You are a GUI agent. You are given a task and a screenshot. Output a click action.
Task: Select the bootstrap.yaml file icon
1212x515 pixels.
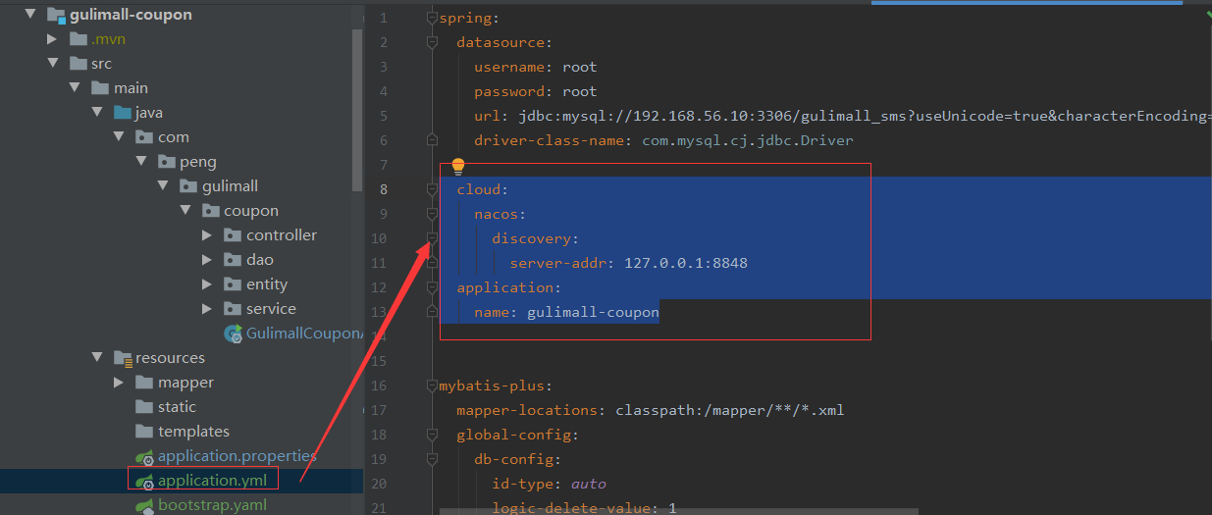(x=144, y=505)
